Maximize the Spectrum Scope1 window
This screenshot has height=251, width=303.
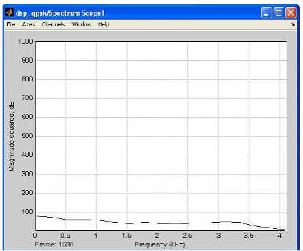tap(279, 12)
